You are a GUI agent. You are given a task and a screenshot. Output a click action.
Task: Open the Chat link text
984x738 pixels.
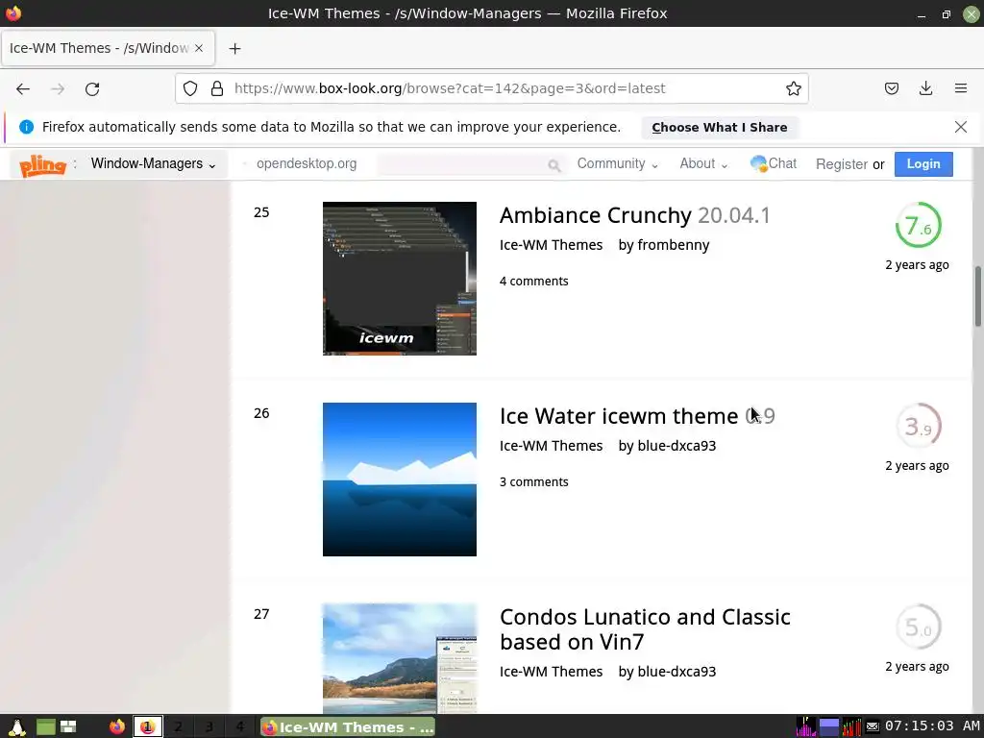pyautogui.click(x=782, y=163)
